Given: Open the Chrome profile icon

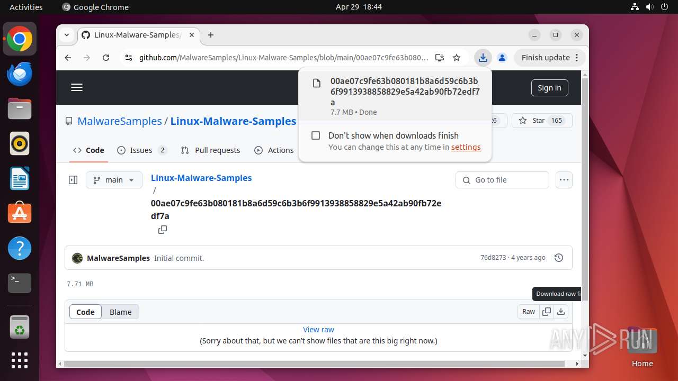Looking at the screenshot, I should [x=502, y=58].
